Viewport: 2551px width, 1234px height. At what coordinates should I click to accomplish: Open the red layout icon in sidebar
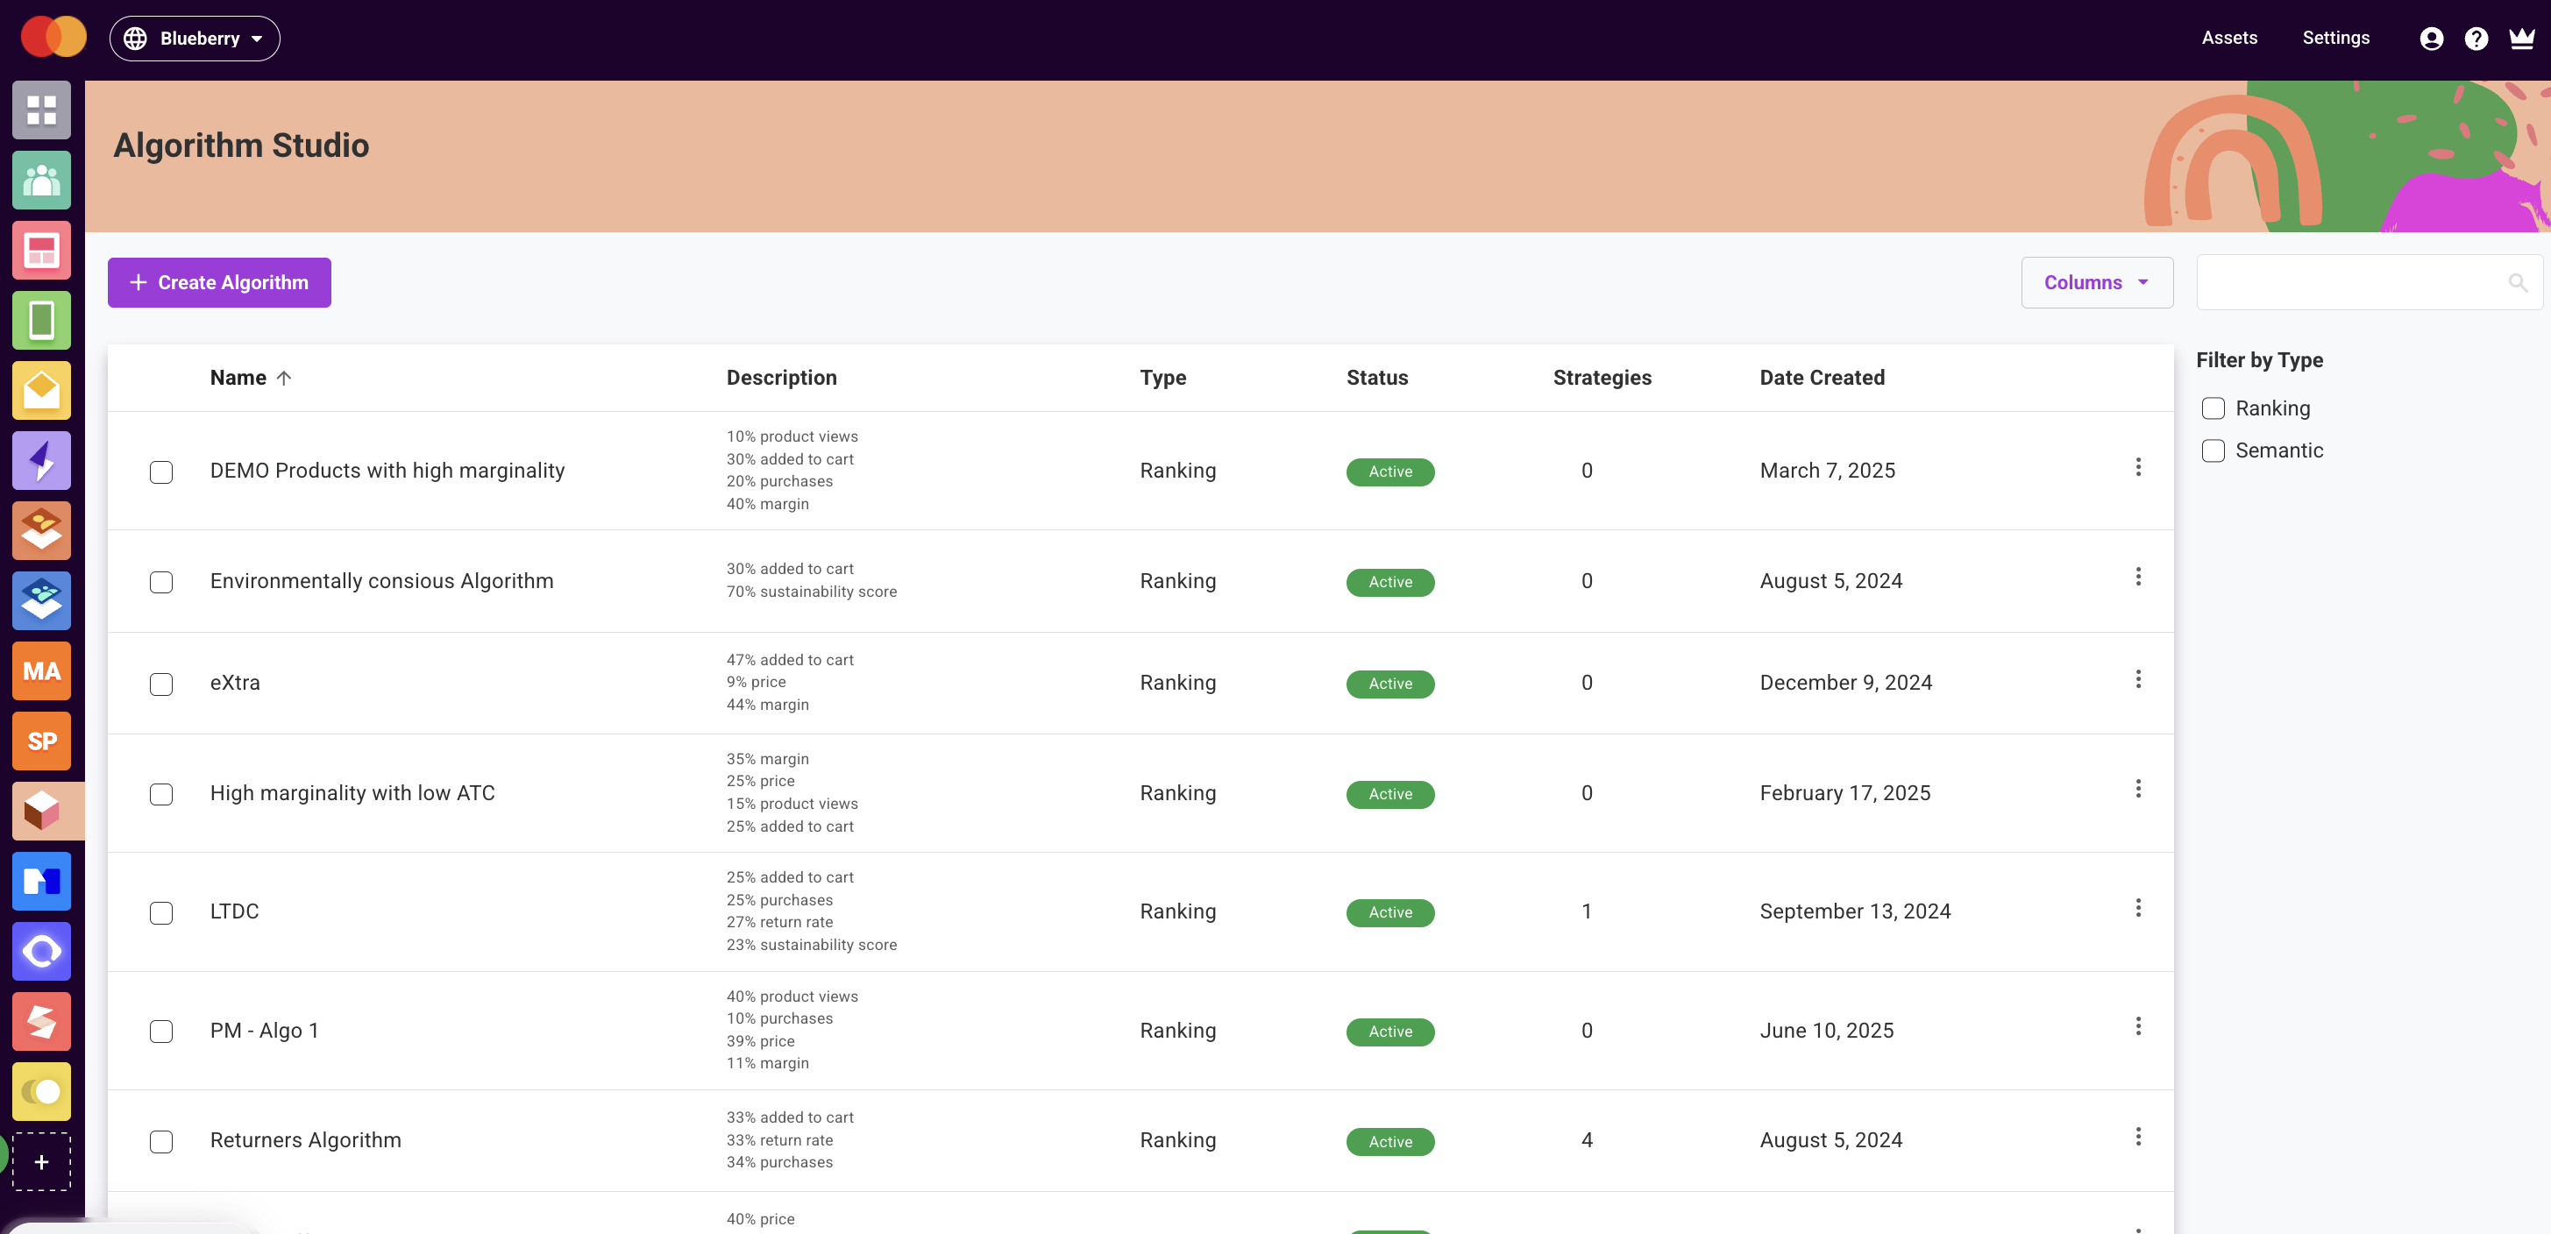[41, 251]
